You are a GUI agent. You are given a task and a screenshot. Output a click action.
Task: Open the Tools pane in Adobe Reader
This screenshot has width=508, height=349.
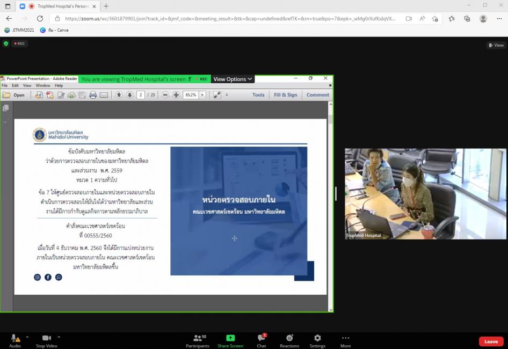(x=258, y=95)
